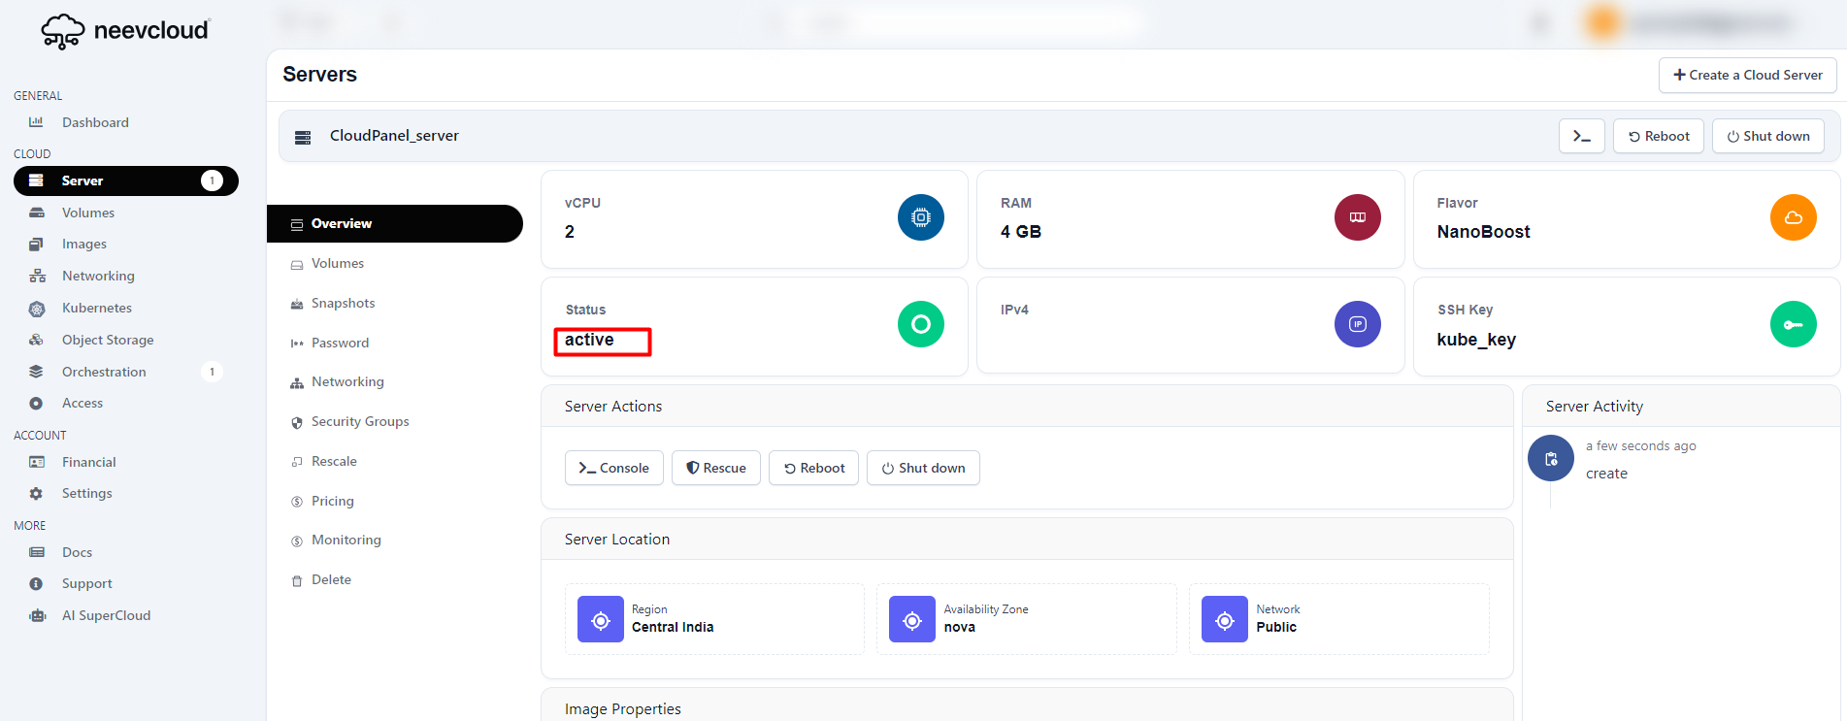The width and height of the screenshot is (1847, 721).
Task: Go to Object Storage in sidebar
Action: [108, 340]
